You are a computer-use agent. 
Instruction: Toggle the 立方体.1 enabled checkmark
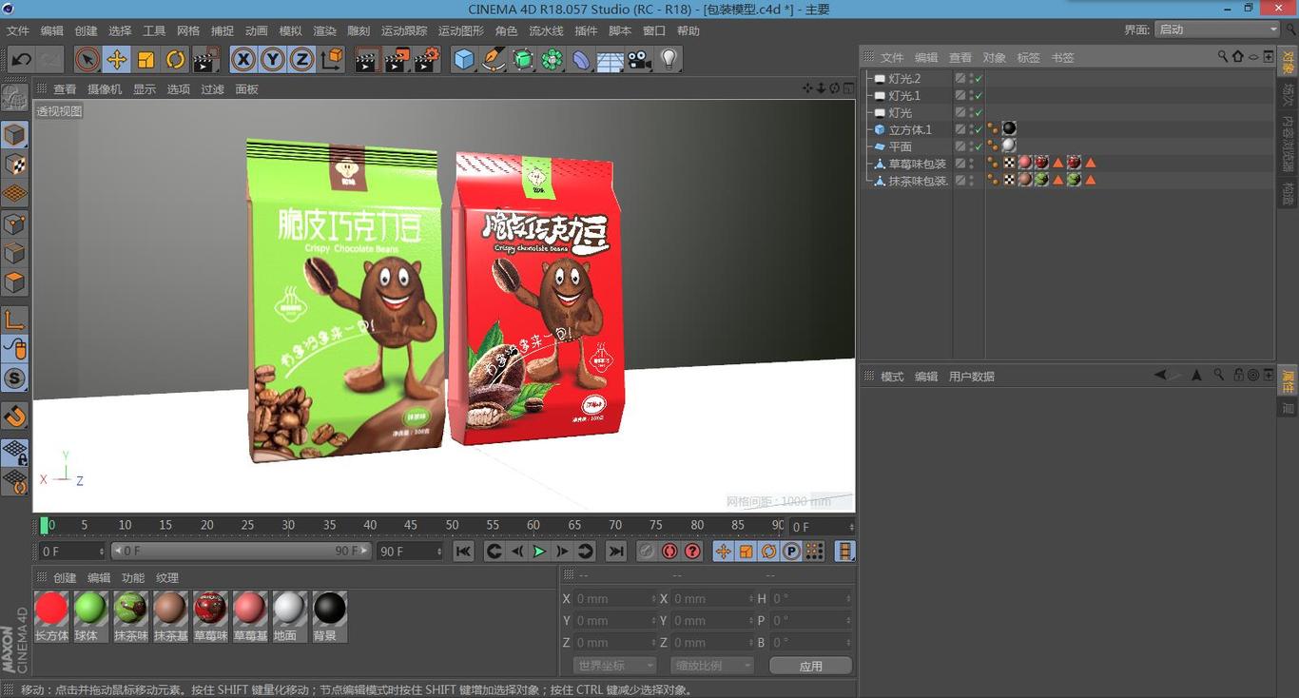point(979,130)
